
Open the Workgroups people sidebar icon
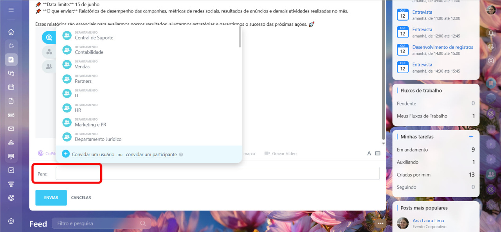(11, 143)
